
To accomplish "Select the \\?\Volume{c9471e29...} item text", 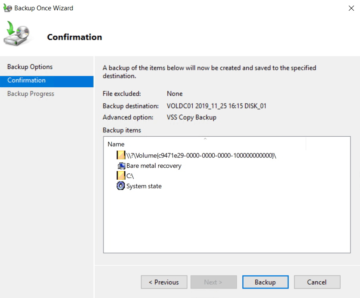I will [201, 155].
